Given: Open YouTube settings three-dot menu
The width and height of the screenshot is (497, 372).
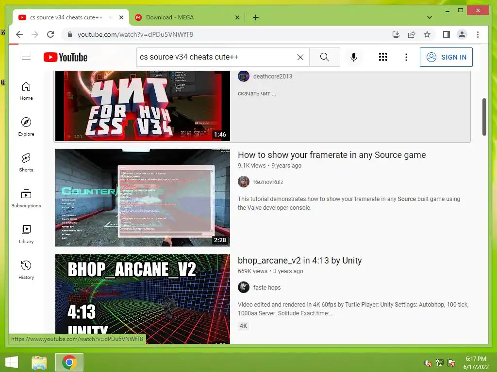Looking at the screenshot, I should coord(406,57).
